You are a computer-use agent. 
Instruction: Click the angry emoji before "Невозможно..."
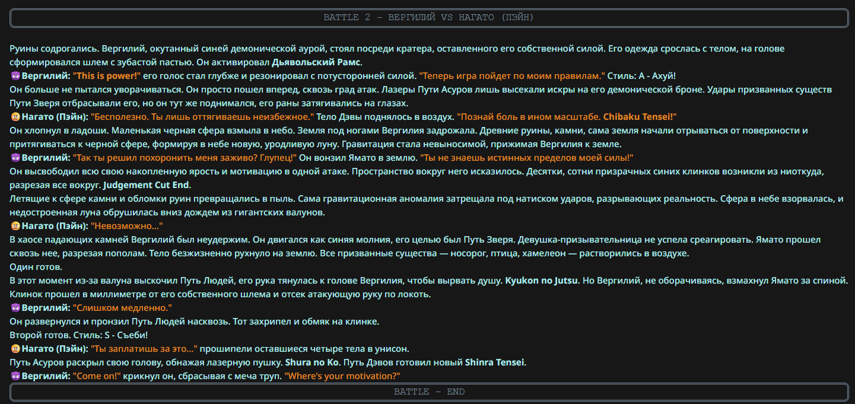pyautogui.click(x=15, y=226)
